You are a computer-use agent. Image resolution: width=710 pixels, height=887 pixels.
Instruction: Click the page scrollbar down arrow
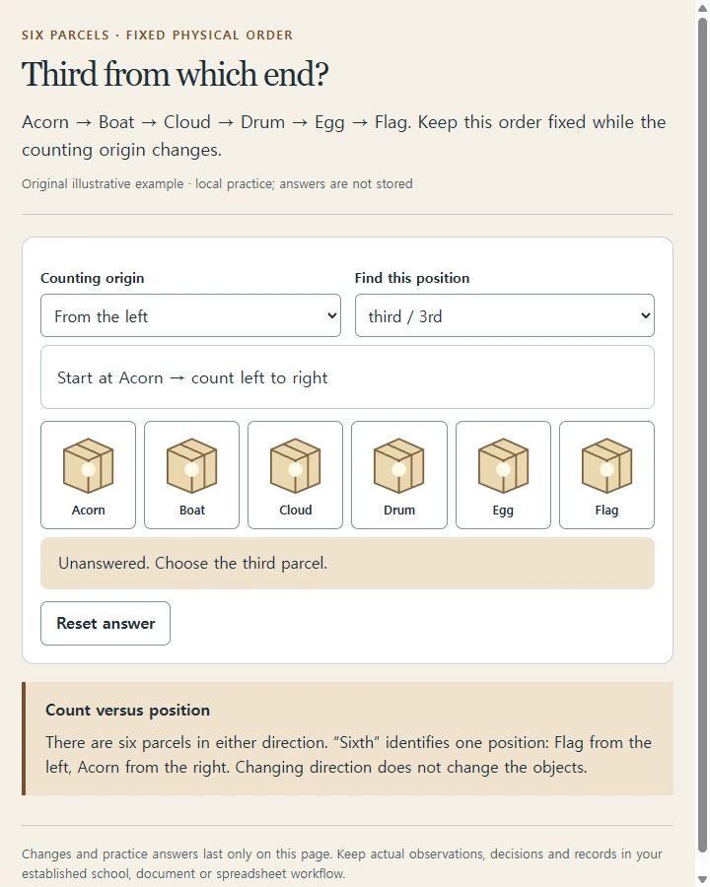pos(702,880)
